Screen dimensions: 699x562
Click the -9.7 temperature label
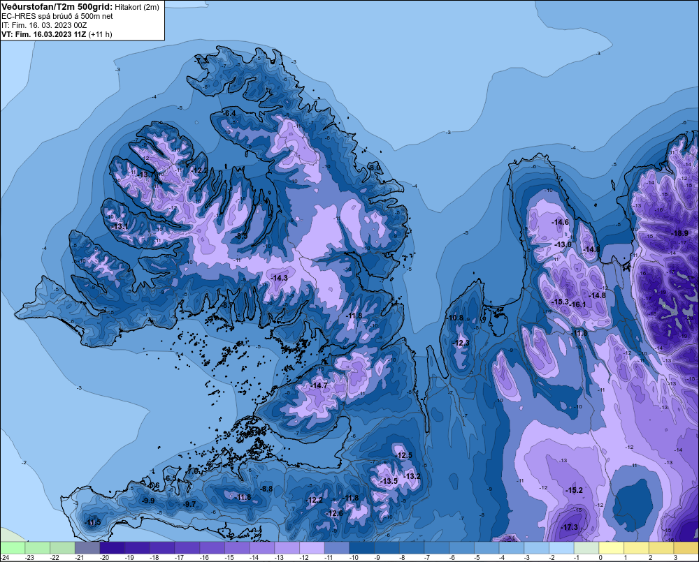[189, 505]
